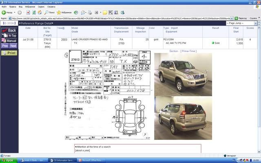Go to the Prev record button

click(x=5, y=46)
